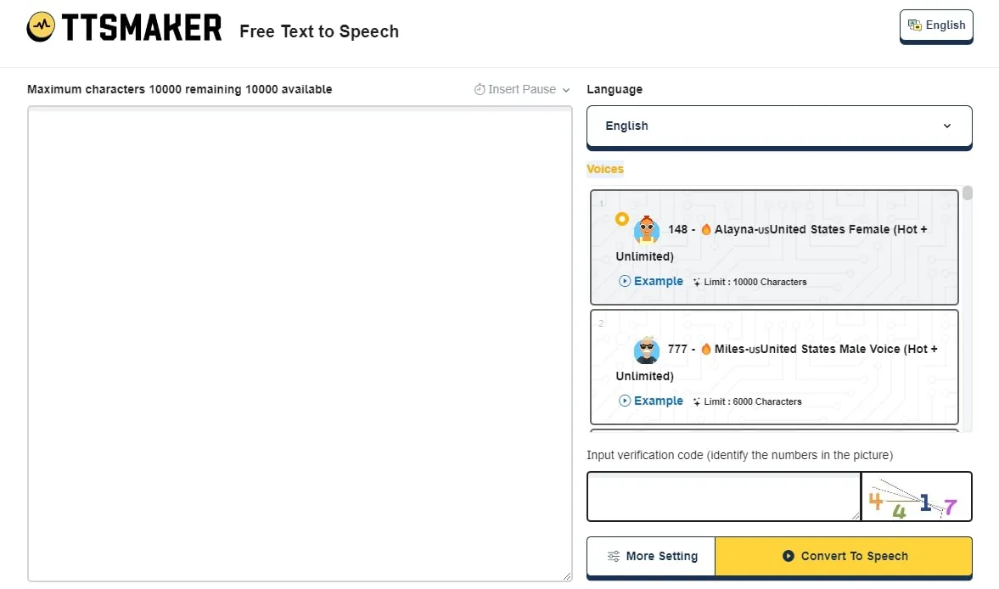Click the translate icon on the English button
Viewport: 999px width, 589px height.
(x=914, y=25)
